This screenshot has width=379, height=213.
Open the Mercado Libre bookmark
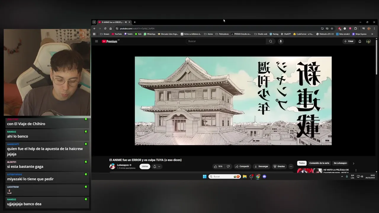pos(168,34)
